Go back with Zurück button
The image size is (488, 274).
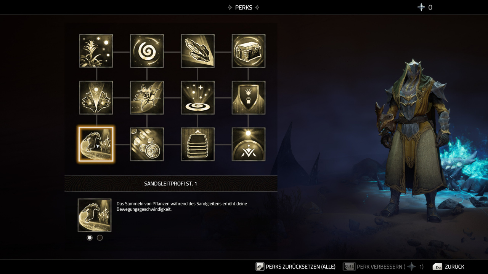click(448, 267)
